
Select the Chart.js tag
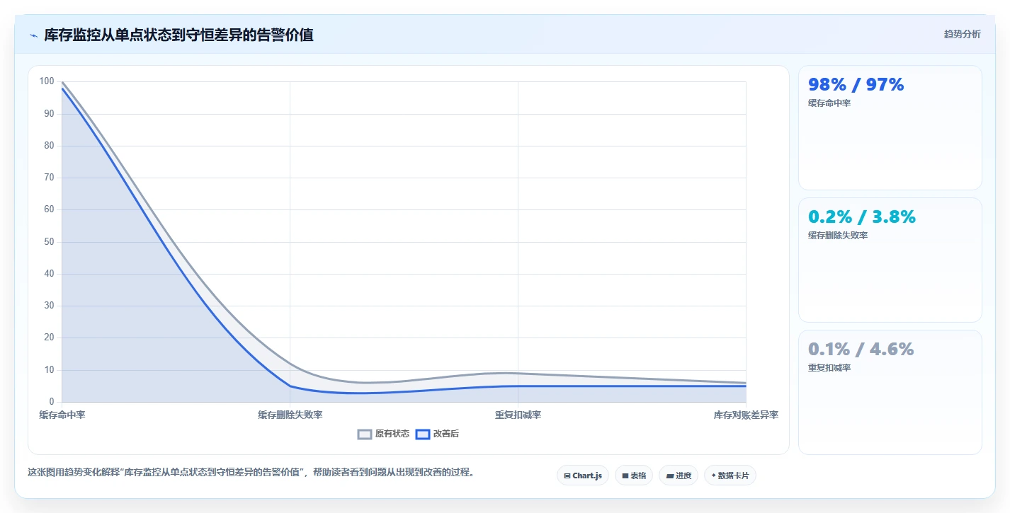coord(583,475)
